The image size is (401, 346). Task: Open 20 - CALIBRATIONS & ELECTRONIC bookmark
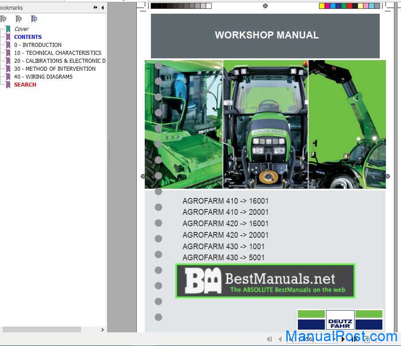tap(60, 61)
